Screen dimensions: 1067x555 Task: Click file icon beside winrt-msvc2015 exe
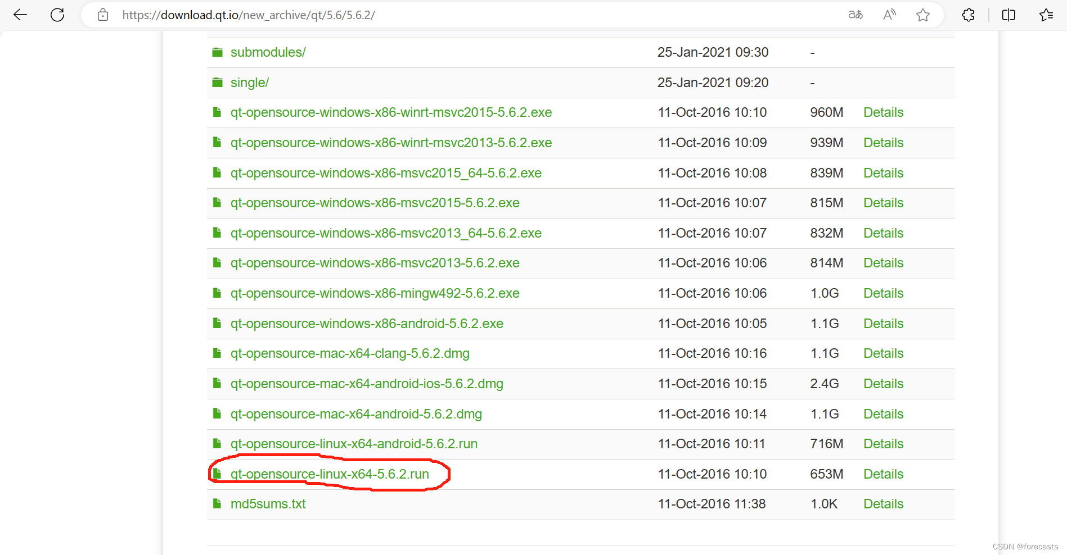pyautogui.click(x=217, y=112)
